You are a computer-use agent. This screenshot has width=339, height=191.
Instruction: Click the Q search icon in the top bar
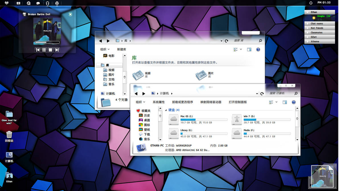coord(28,3)
